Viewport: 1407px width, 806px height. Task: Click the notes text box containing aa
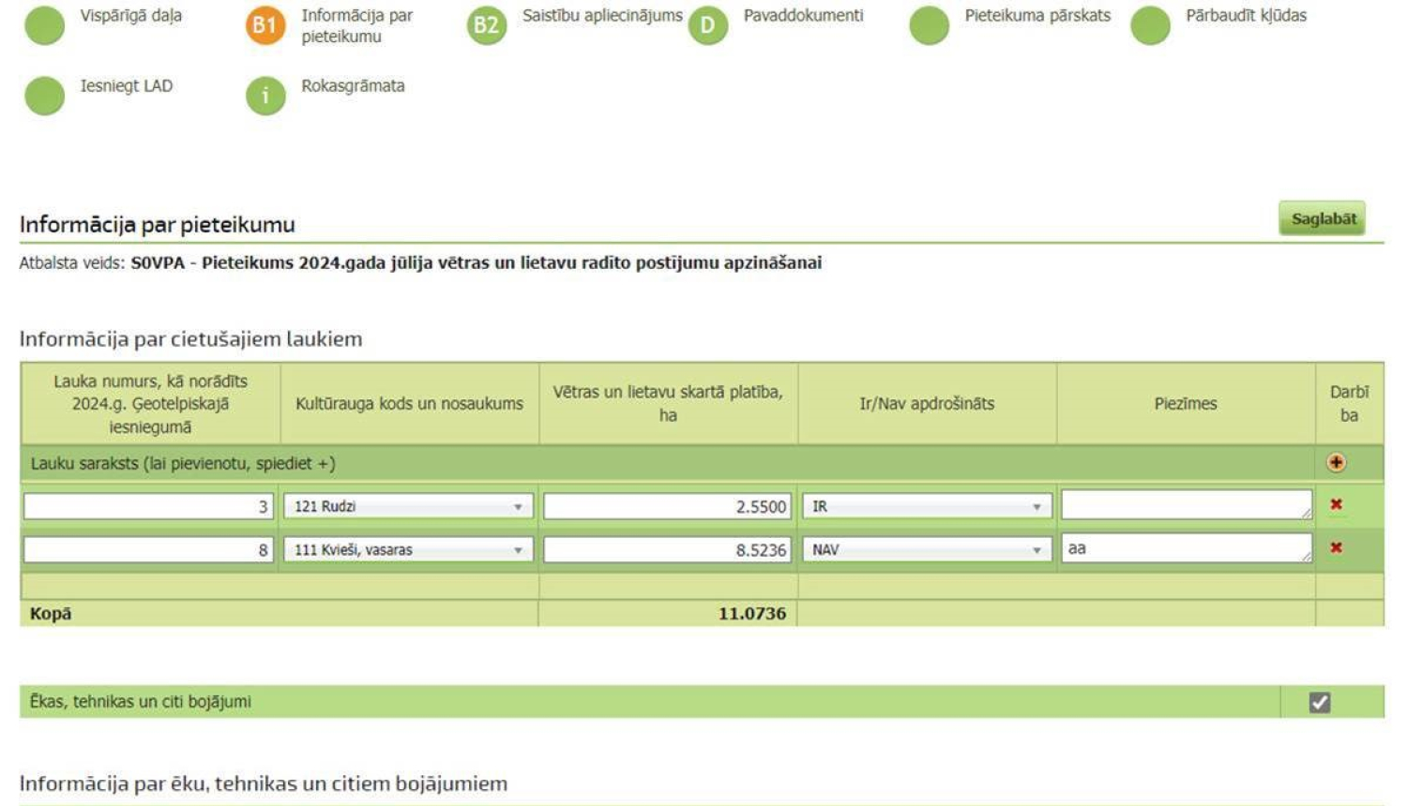(1184, 548)
